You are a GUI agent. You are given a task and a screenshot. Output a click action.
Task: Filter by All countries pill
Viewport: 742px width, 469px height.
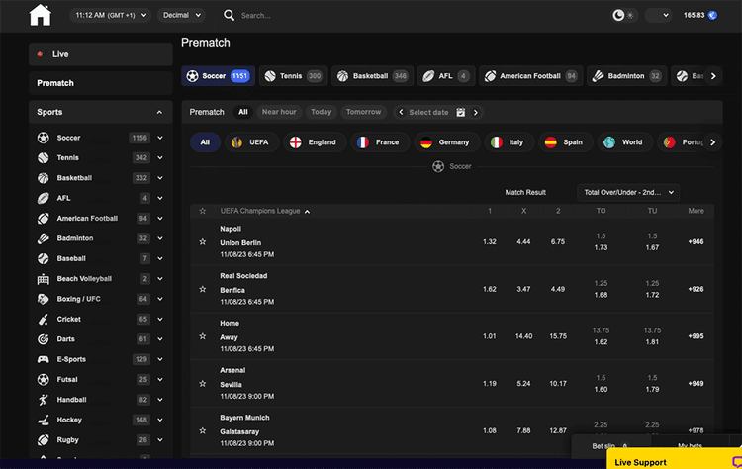[205, 142]
